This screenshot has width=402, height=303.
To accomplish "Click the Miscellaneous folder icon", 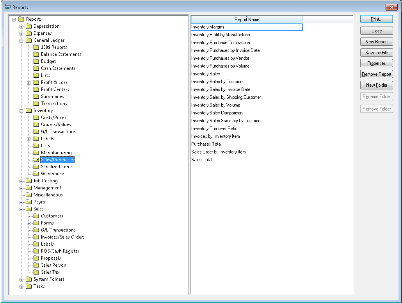I will click(x=29, y=195).
